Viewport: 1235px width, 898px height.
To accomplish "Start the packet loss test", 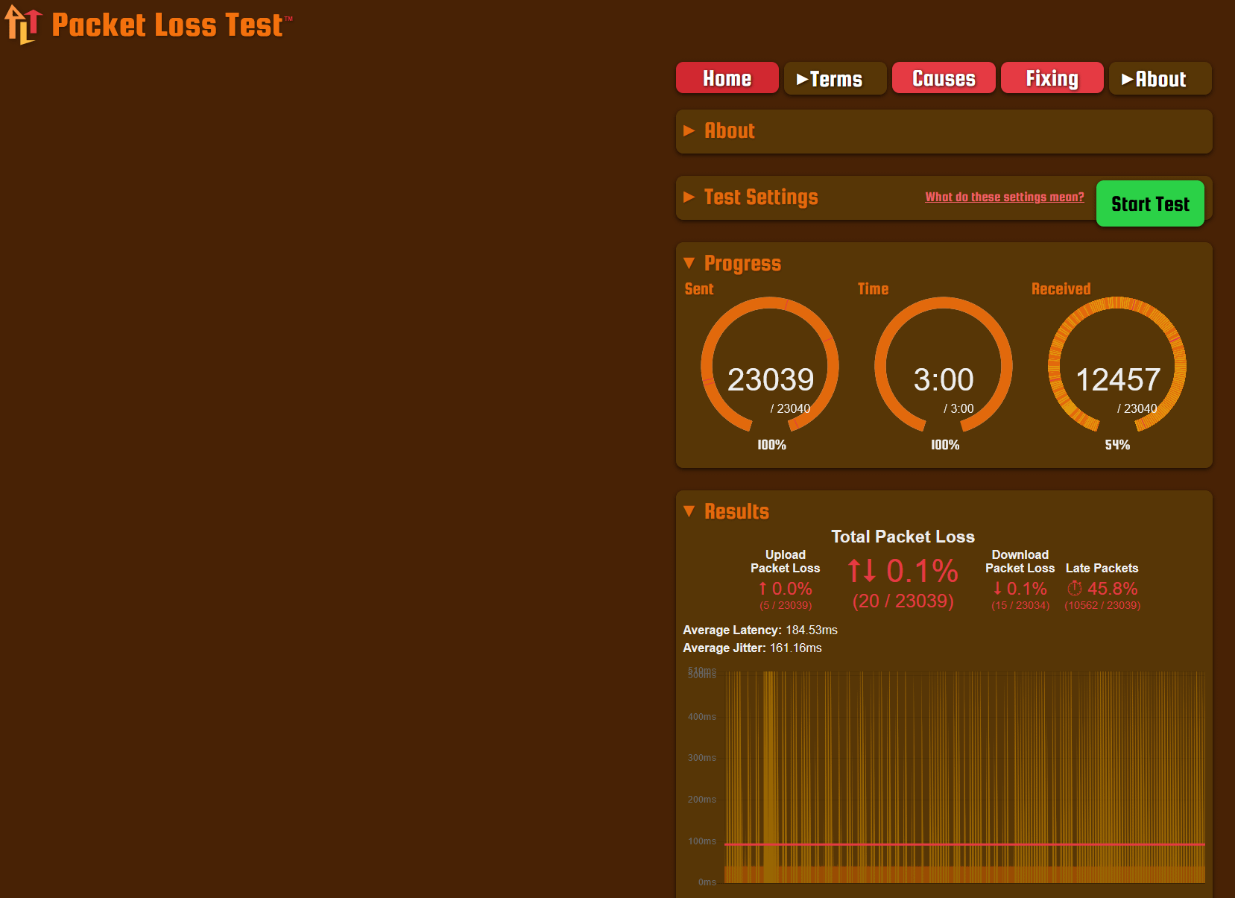I will click(x=1150, y=203).
